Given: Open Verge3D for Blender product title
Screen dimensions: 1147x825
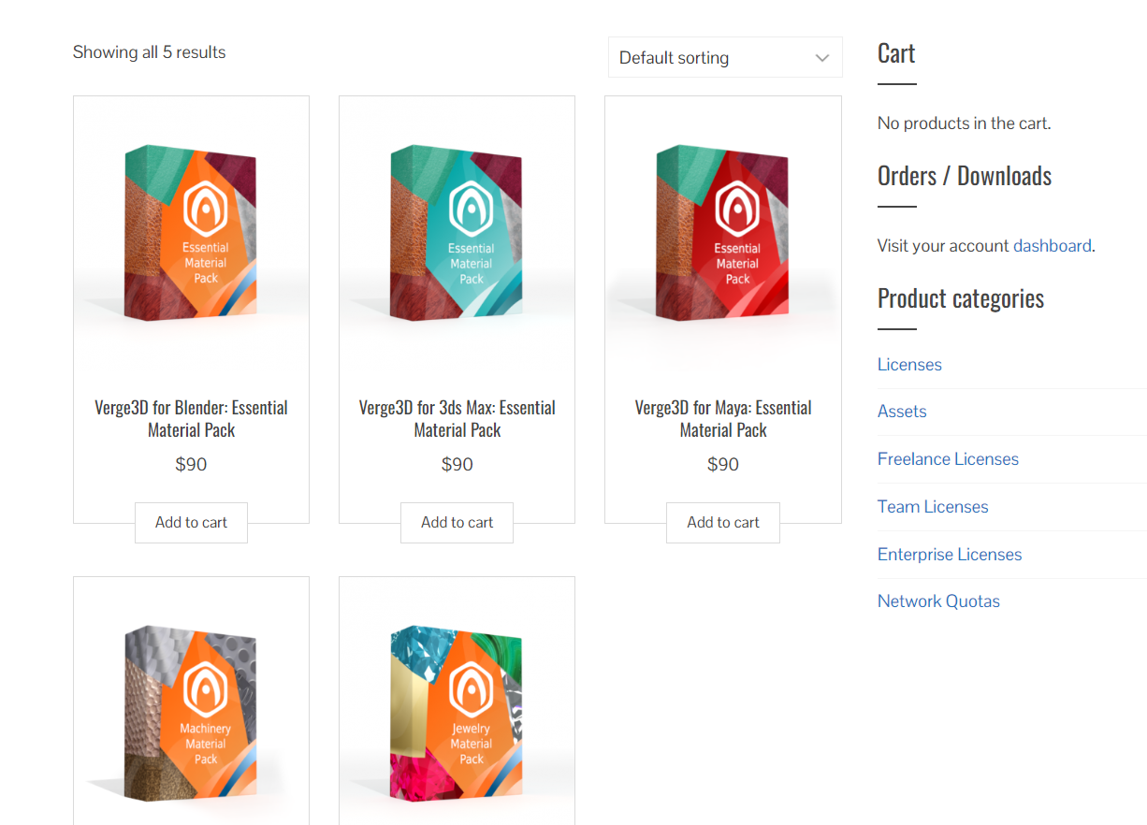Looking at the screenshot, I should click(191, 419).
